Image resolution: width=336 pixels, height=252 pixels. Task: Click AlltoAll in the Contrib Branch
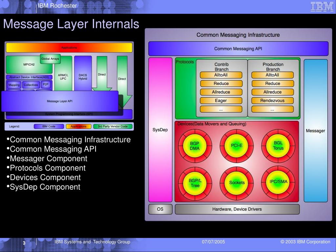pyautogui.click(x=221, y=75)
